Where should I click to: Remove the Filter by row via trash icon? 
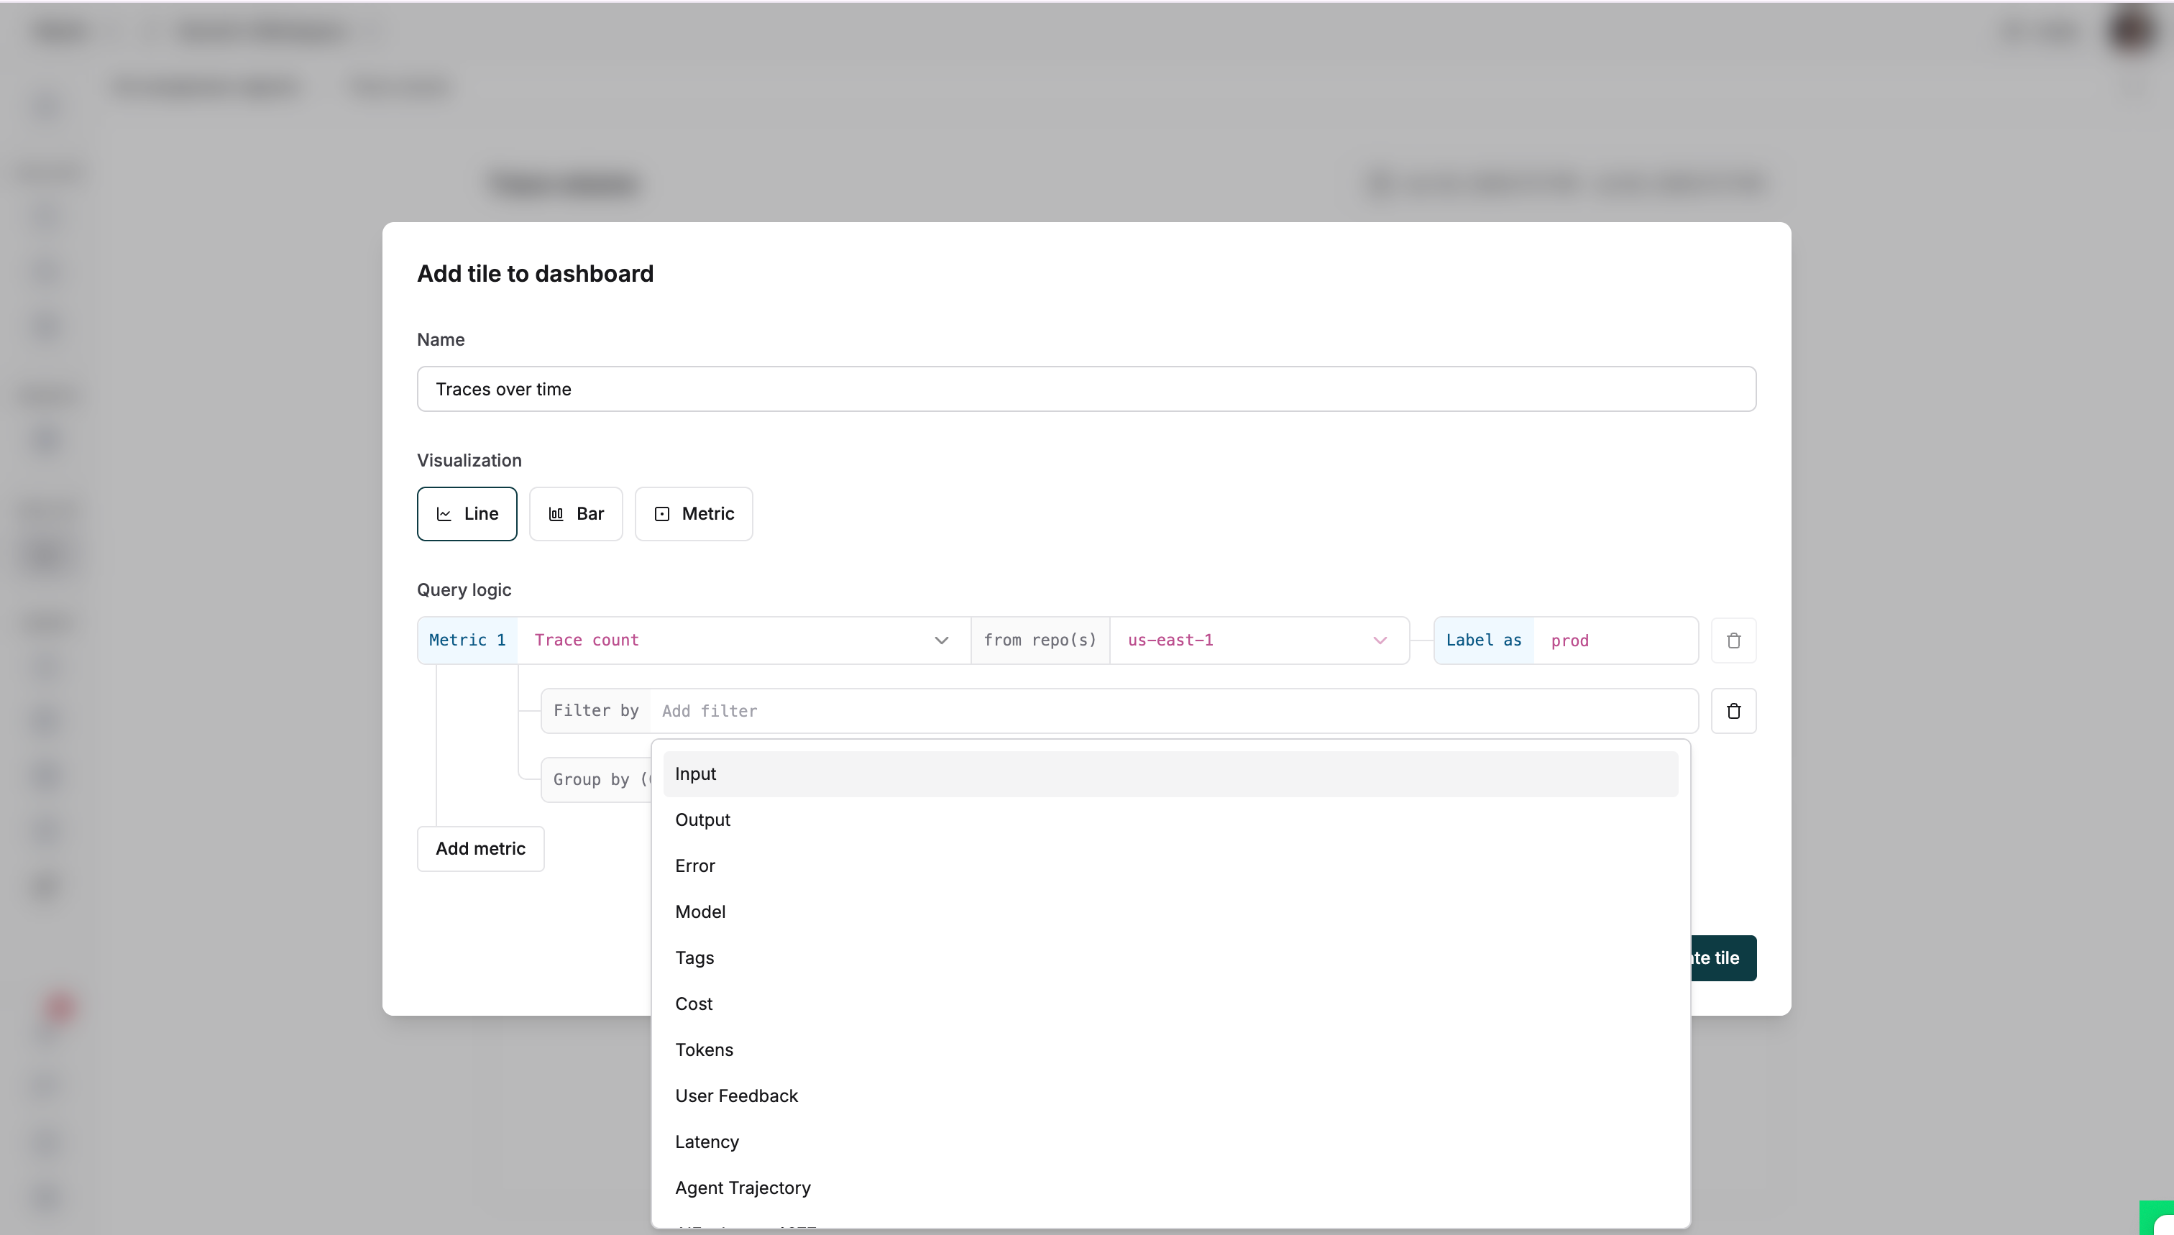pos(1733,711)
